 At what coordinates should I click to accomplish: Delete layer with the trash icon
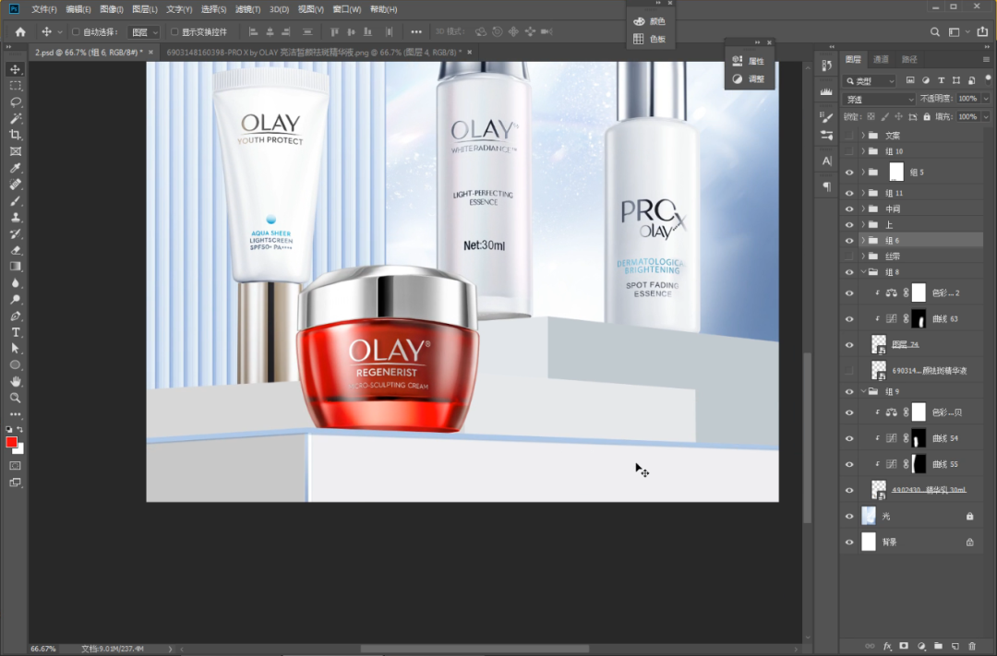971,646
